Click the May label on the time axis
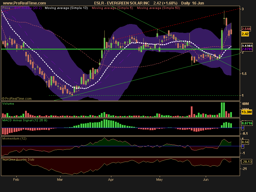 [159, 180]
